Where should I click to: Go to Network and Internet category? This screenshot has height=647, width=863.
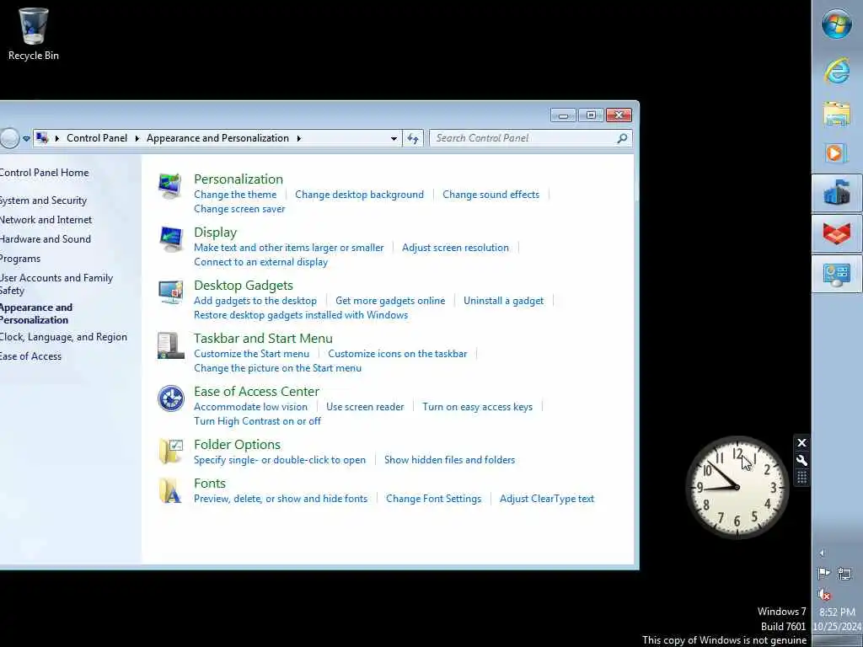click(x=46, y=220)
